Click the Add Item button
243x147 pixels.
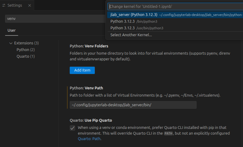[82, 70]
